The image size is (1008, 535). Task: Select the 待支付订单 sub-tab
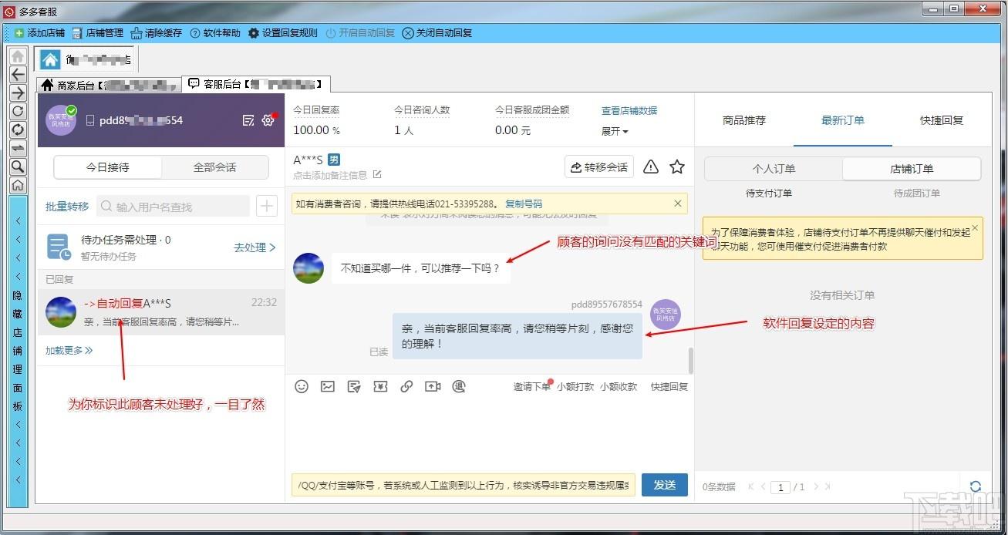click(769, 193)
